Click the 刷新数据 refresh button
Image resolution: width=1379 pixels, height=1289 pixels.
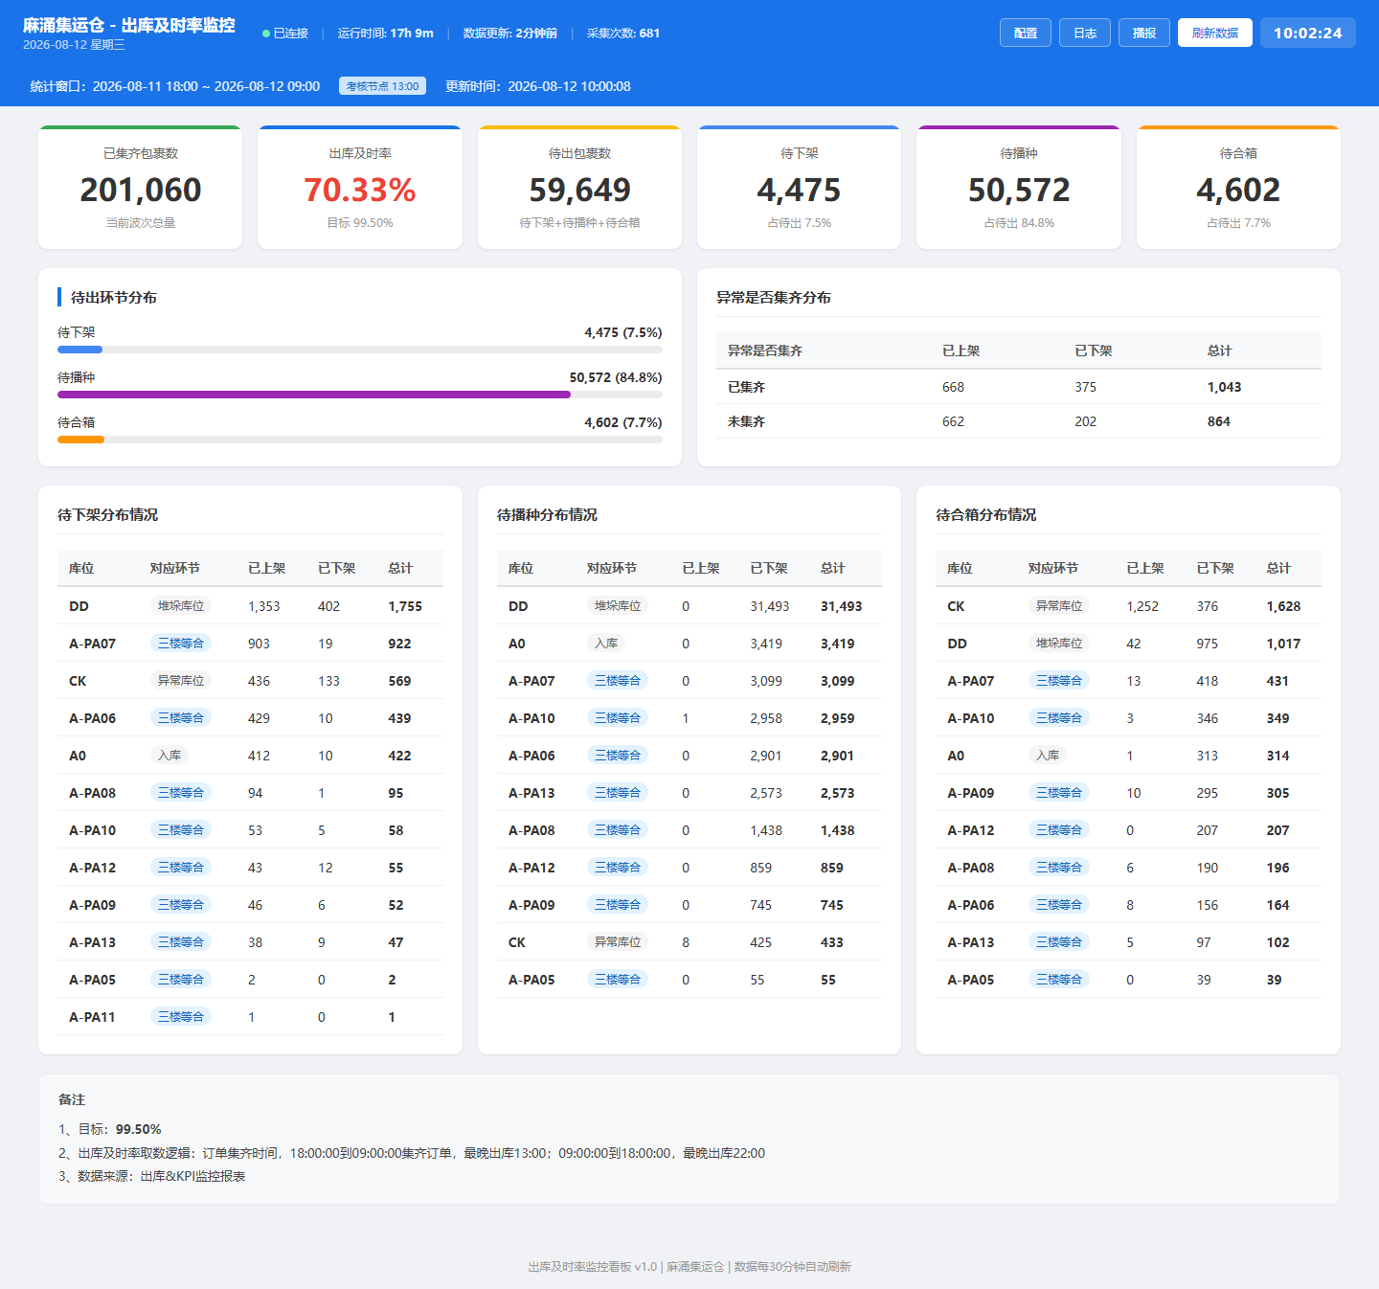coord(1215,33)
